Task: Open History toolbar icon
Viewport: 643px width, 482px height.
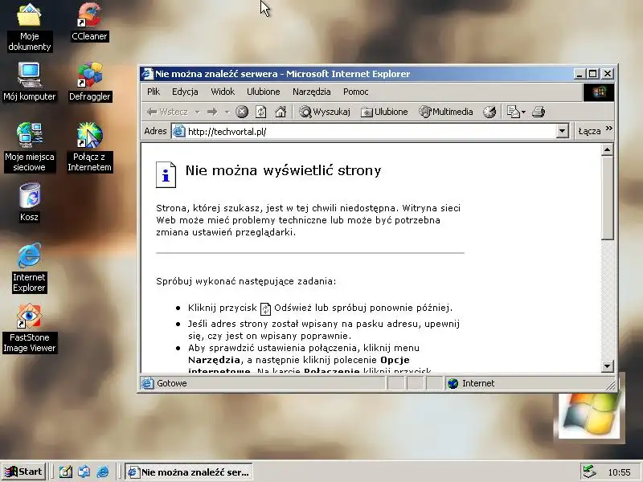Action: coord(489,112)
